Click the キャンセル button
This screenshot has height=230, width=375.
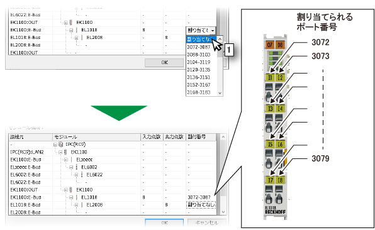[206, 222]
